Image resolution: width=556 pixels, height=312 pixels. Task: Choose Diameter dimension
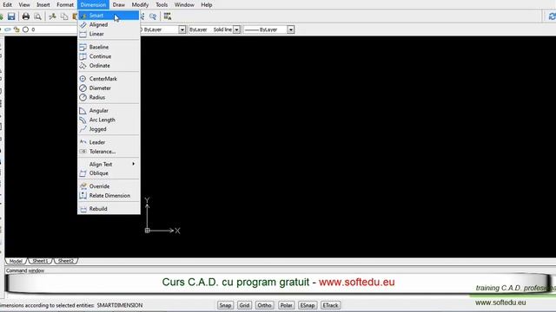pyautogui.click(x=109, y=88)
